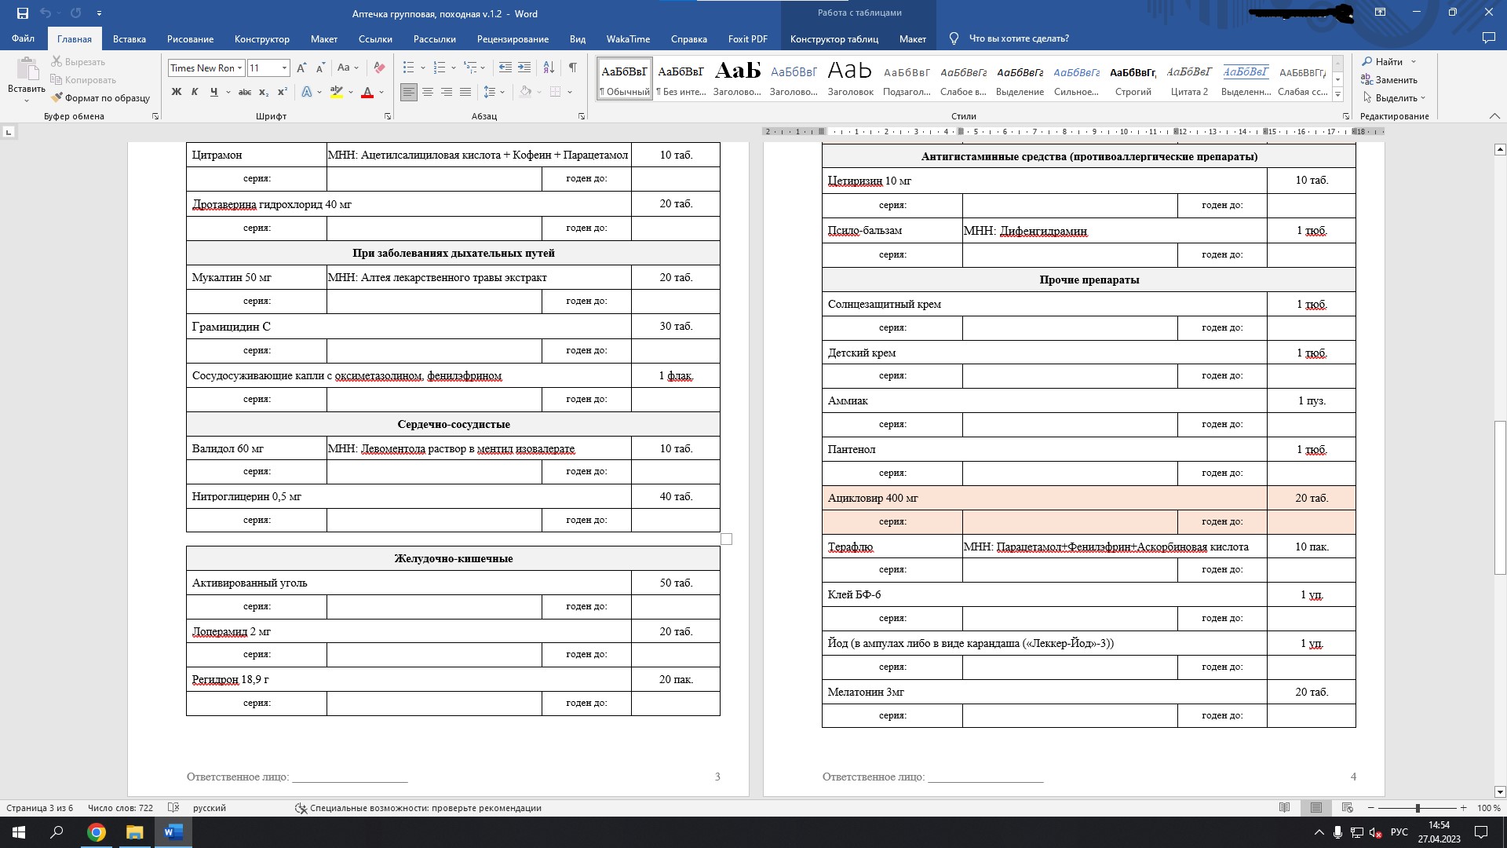Copy the selection (Копировать)
The image size is (1507, 848).
(x=83, y=80)
